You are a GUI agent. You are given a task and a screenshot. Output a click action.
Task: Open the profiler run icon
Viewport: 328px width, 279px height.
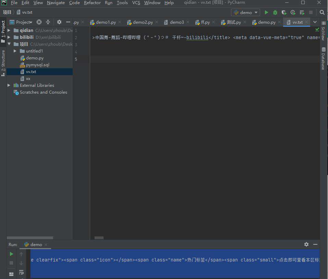tap(293, 13)
